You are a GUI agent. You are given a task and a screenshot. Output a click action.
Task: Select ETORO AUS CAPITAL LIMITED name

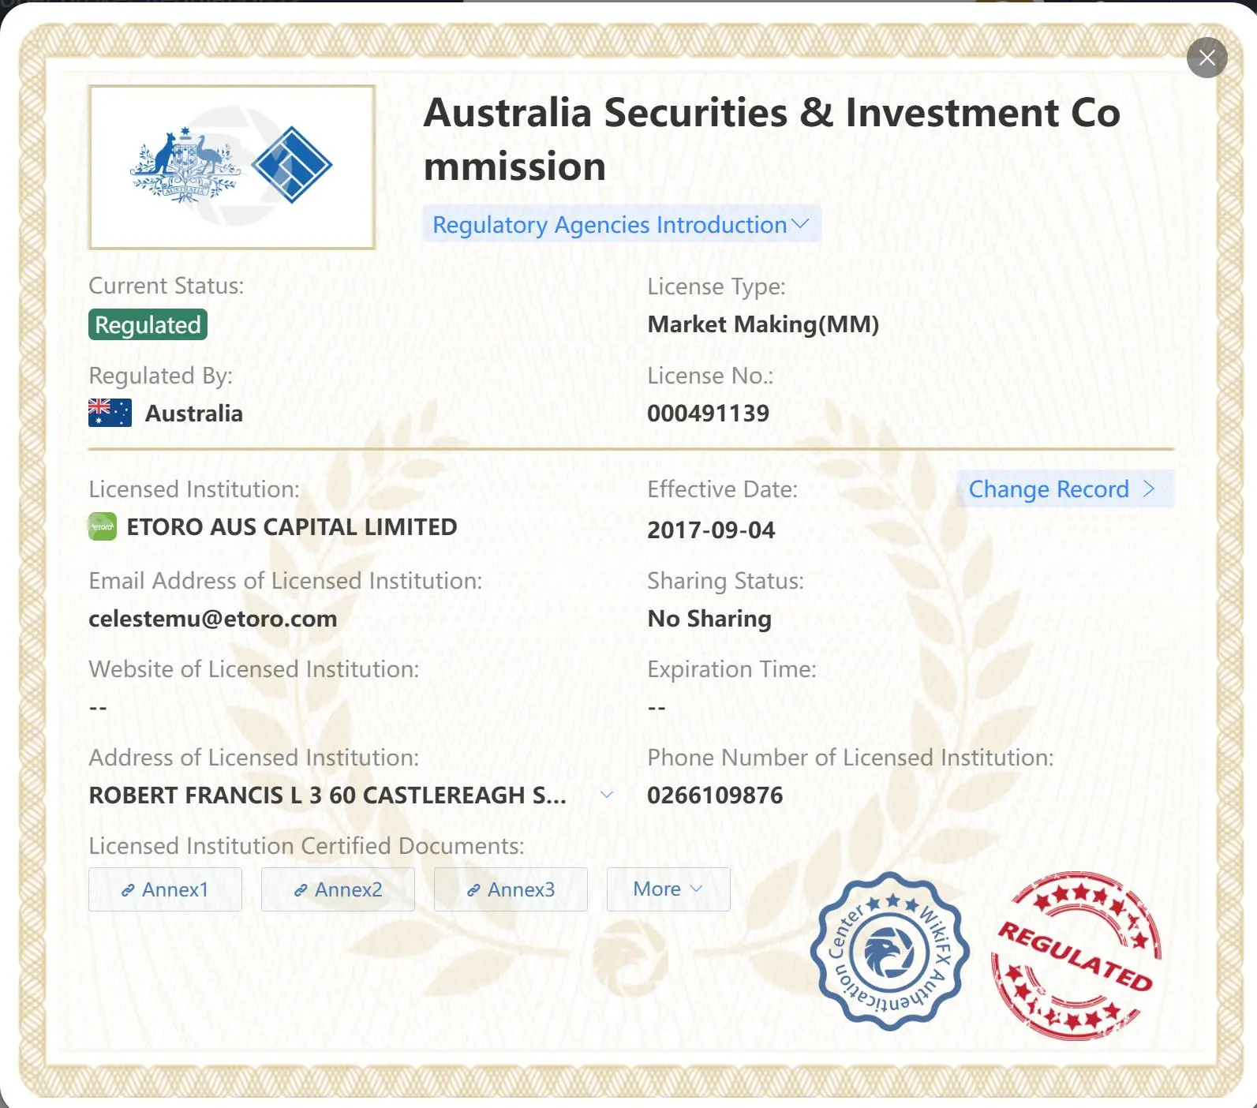pyautogui.click(x=292, y=527)
